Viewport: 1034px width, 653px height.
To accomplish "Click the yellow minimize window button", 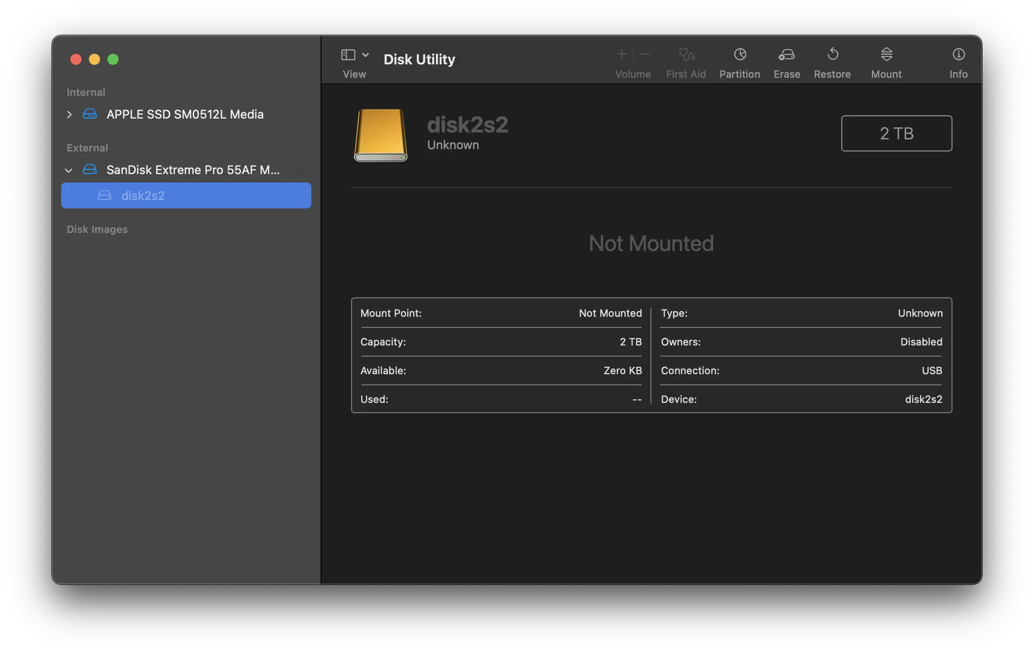I will coord(95,59).
